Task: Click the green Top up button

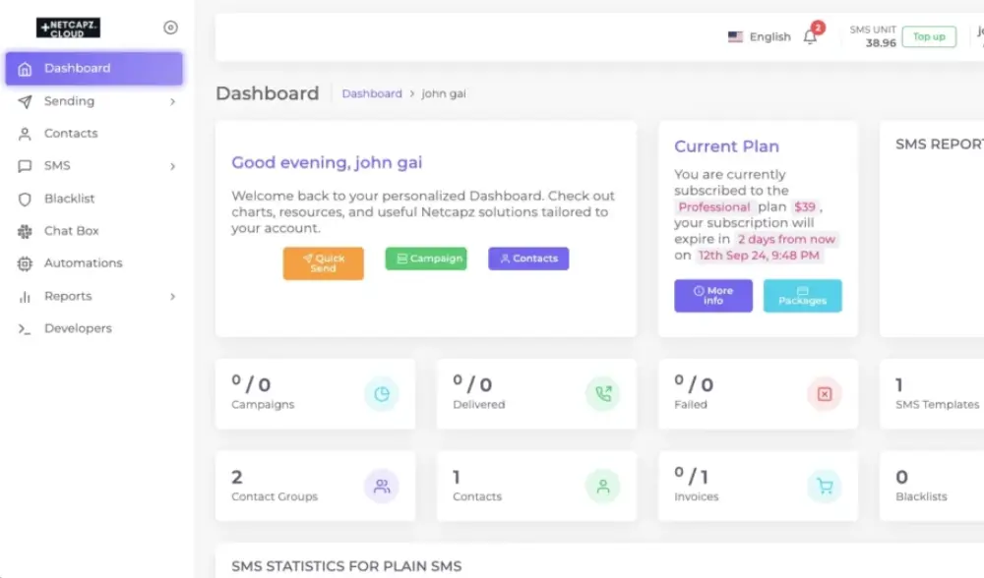Action: tap(929, 37)
